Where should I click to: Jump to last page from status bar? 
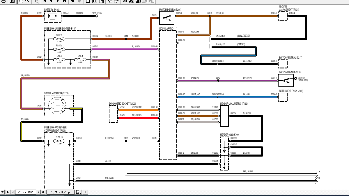43,192
